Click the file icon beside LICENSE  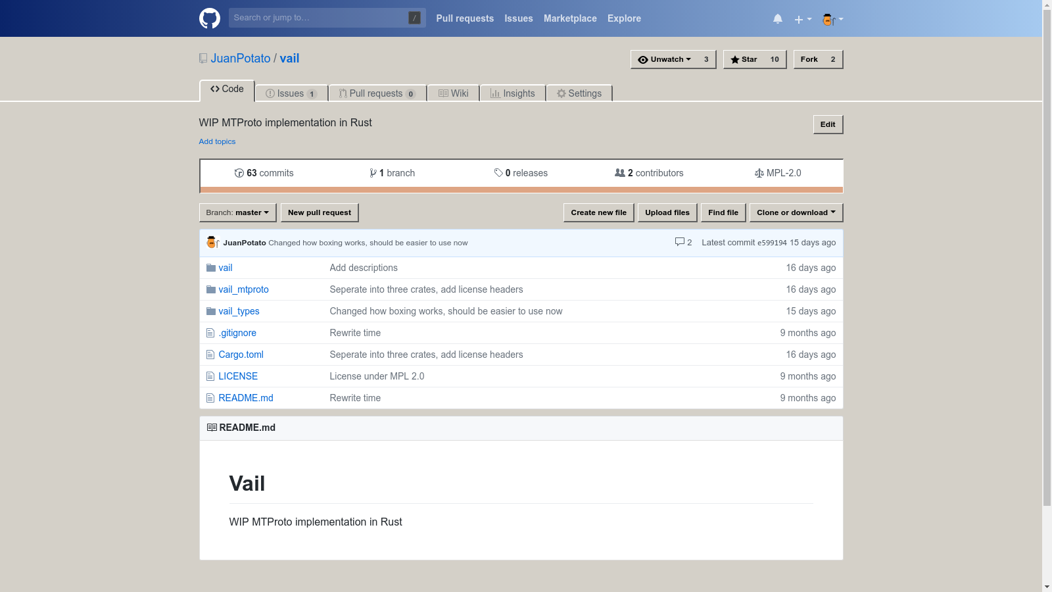pyautogui.click(x=210, y=376)
